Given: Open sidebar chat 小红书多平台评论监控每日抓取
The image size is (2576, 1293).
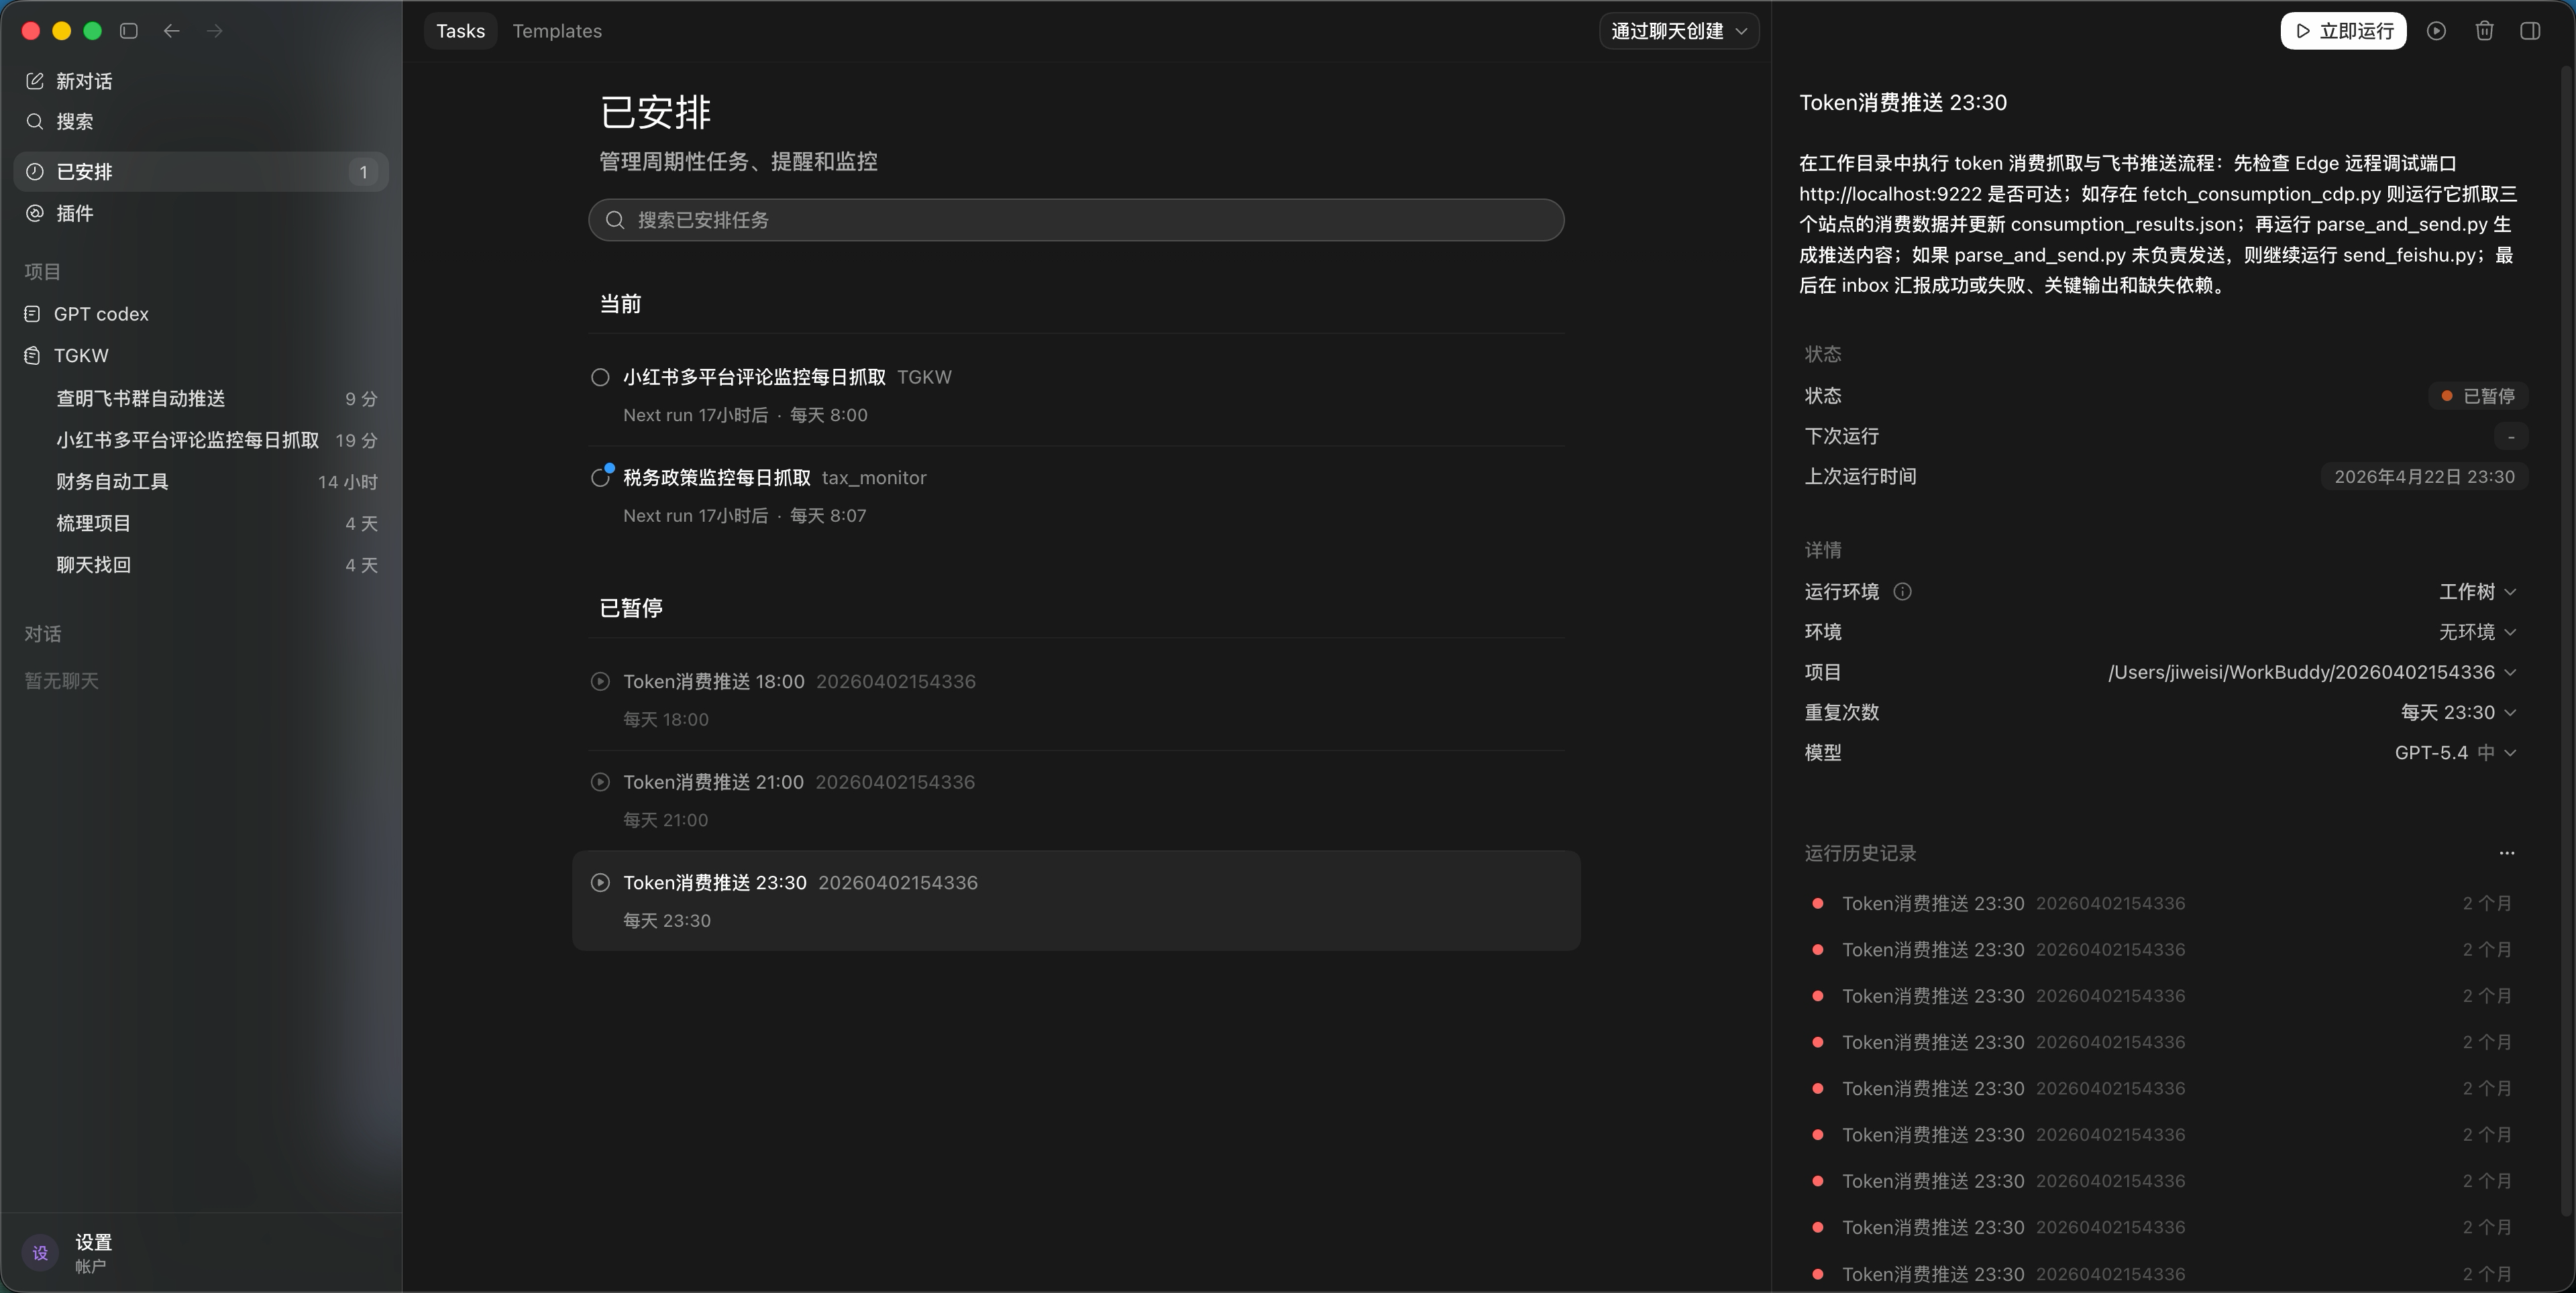Looking at the screenshot, I should pyautogui.click(x=201, y=440).
